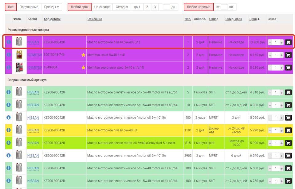Decrease quantity in the 13 900 руб. row
This screenshot has height=189, width=295.
[270, 42]
